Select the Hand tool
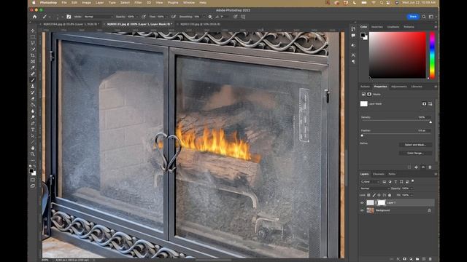 [x=33, y=148]
